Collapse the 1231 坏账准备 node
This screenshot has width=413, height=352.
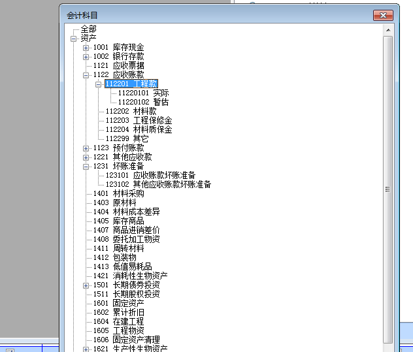pyautogui.click(x=86, y=167)
